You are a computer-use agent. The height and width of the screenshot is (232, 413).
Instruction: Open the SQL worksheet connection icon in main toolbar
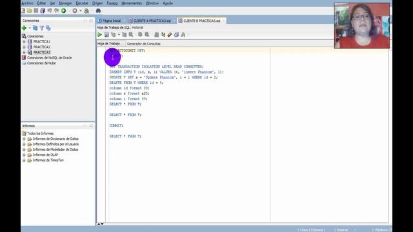pyautogui.click(x=86, y=11)
